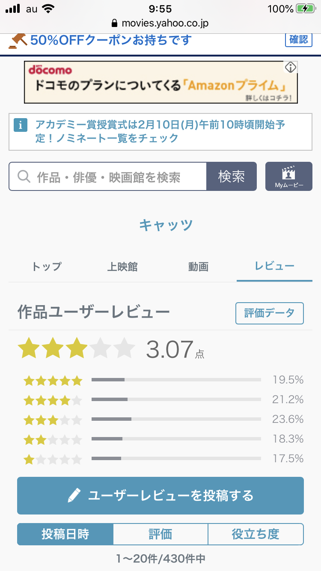This screenshot has width=321, height=571.
Task: Tap the blue information icon beside Academy notice
Action: (x=21, y=125)
